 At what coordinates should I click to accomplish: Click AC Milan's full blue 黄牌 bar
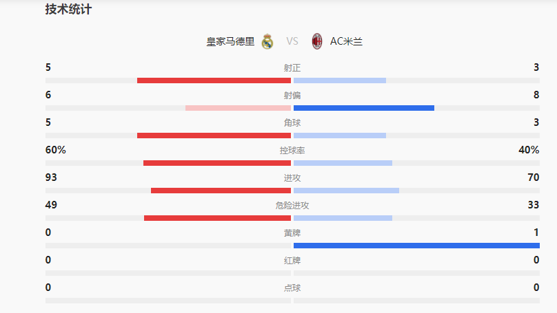click(416, 246)
